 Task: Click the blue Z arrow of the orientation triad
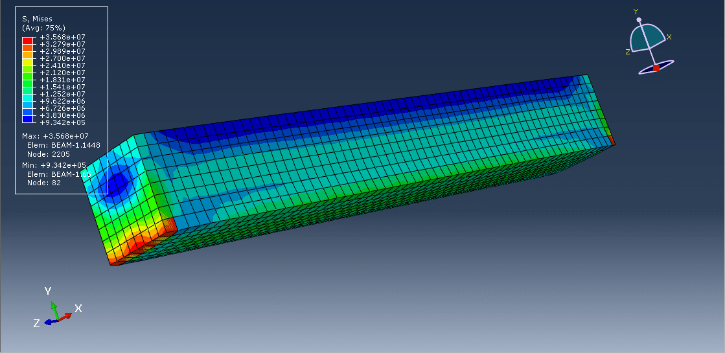point(49,321)
